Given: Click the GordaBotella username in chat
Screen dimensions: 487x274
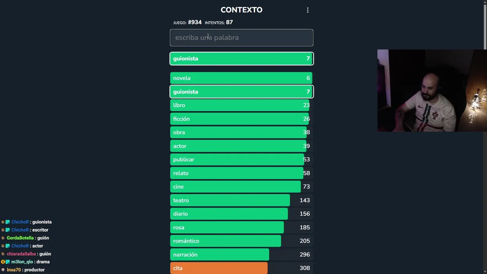Looking at the screenshot, I should pos(20,238).
